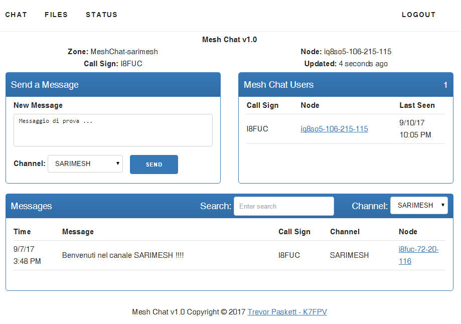The image size is (461, 324).
Task: Click the Last Seen column header
Action: click(x=417, y=105)
